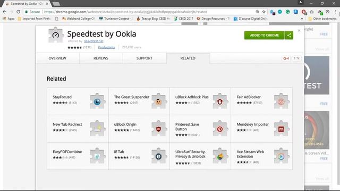The image size is (340, 191).
Task: Click the StayFocusd title text
Action: point(62,97)
